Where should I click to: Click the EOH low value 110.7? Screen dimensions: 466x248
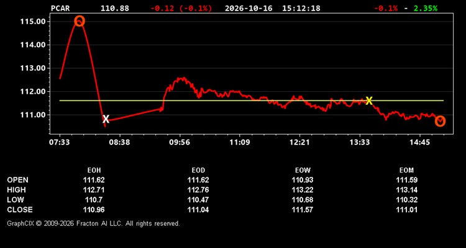94,200
